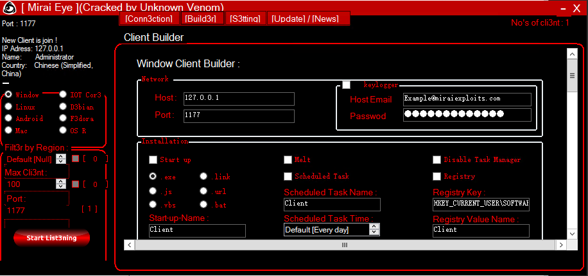Click the New Client is join message
Image resolution: width=588 pixels, height=276 pixels.
pyautogui.click(x=30, y=40)
